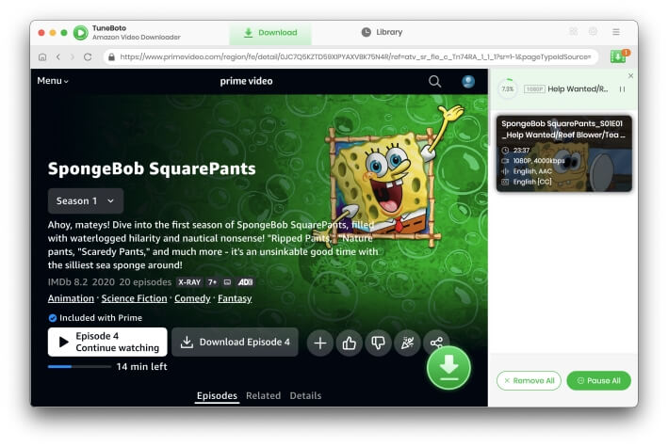Image resolution: width=668 pixels, height=447 pixels.
Task: Start a watch party icon
Action: tap(407, 343)
